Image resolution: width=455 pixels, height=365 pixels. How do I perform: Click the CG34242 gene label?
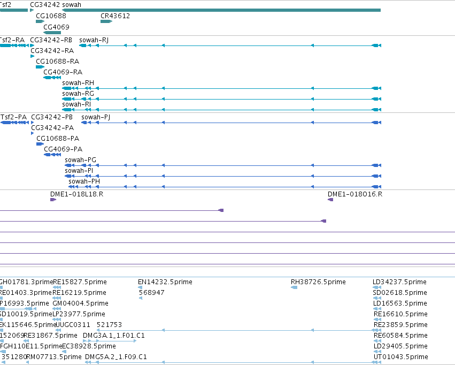[45, 5]
